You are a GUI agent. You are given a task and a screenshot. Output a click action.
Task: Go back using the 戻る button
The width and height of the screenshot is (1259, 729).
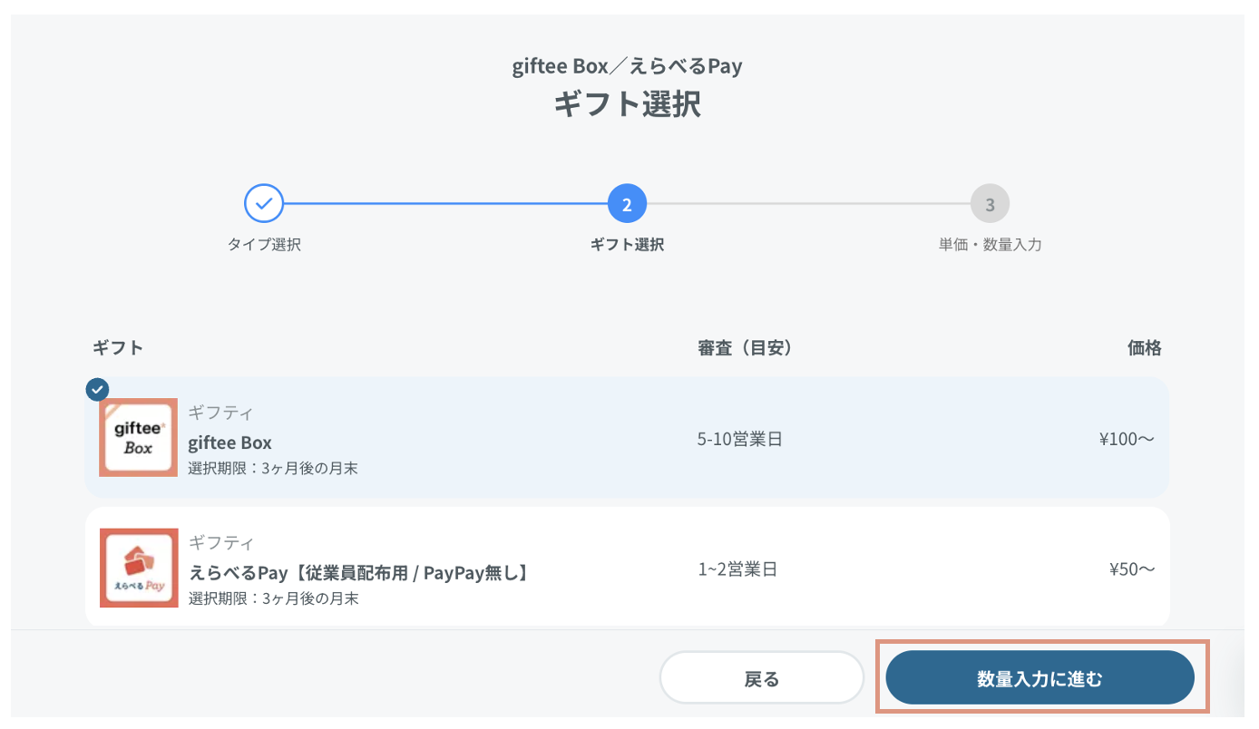point(762,678)
